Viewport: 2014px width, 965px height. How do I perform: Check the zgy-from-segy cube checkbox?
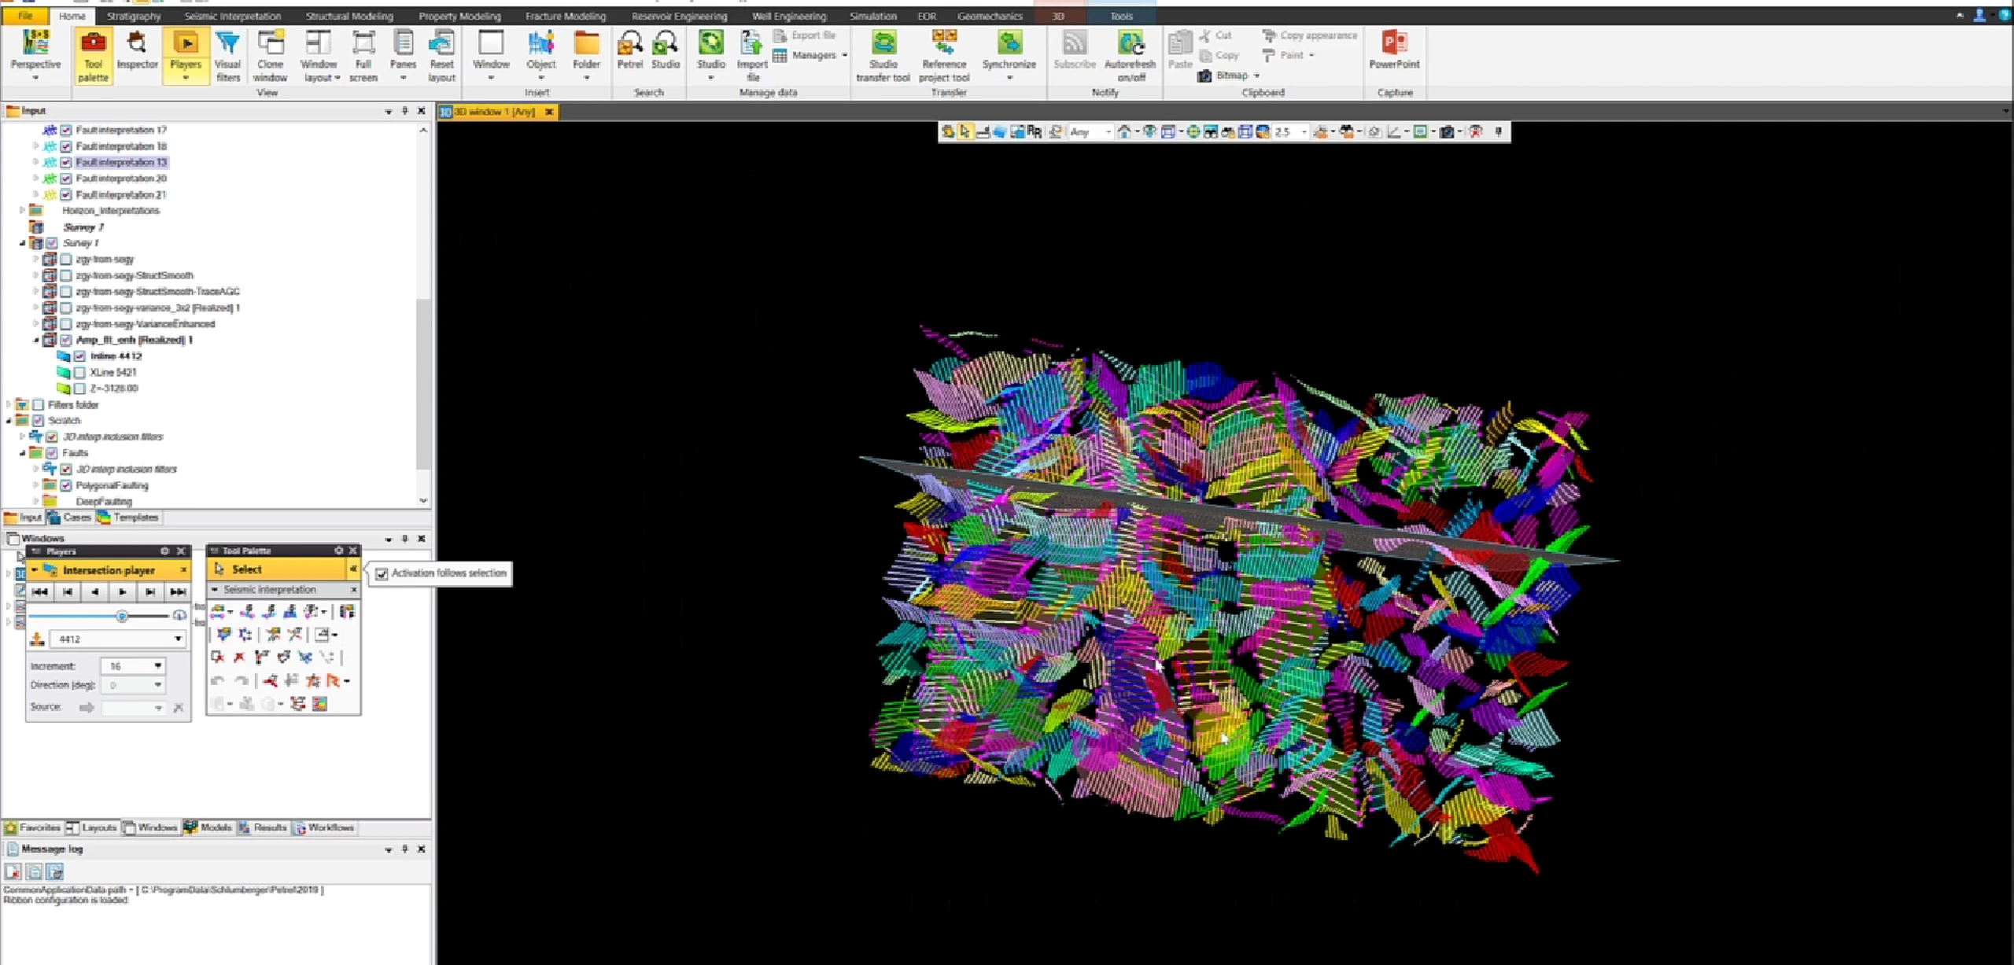click(x=66, y=259)
